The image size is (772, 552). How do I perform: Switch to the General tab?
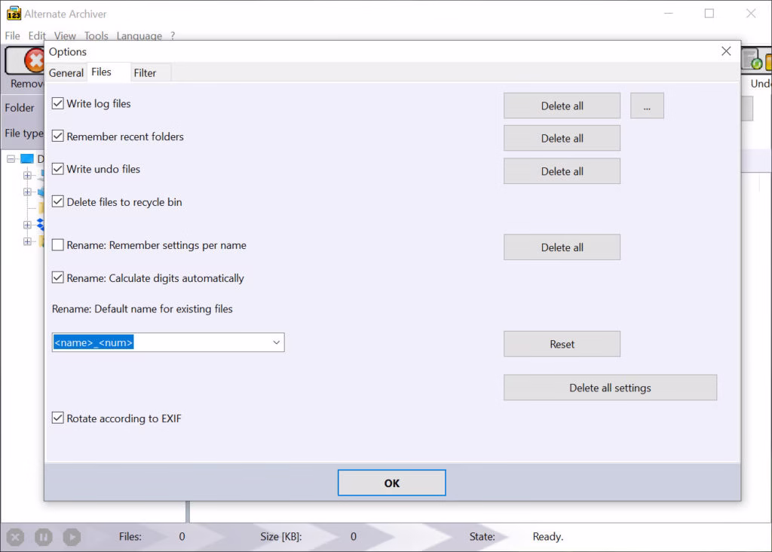[66, 73]
